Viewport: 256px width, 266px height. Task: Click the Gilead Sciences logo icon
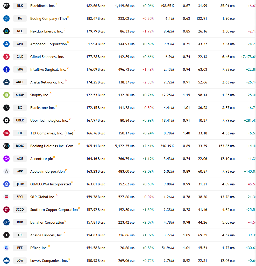pyautogui.click(x=6, y=57)
